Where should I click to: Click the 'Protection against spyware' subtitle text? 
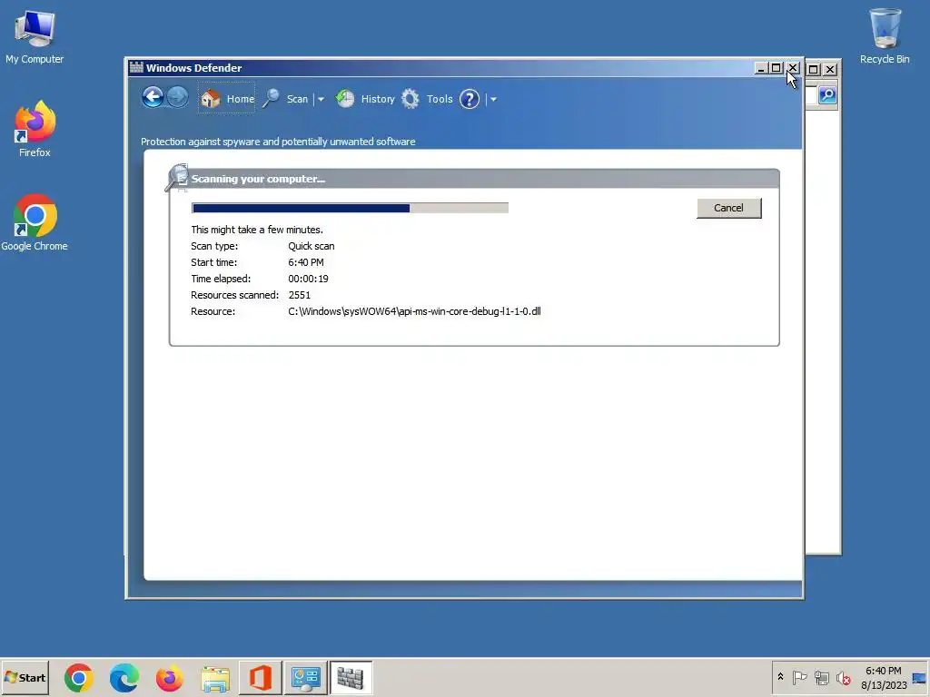pyautogui.click(x=278, y=142)
